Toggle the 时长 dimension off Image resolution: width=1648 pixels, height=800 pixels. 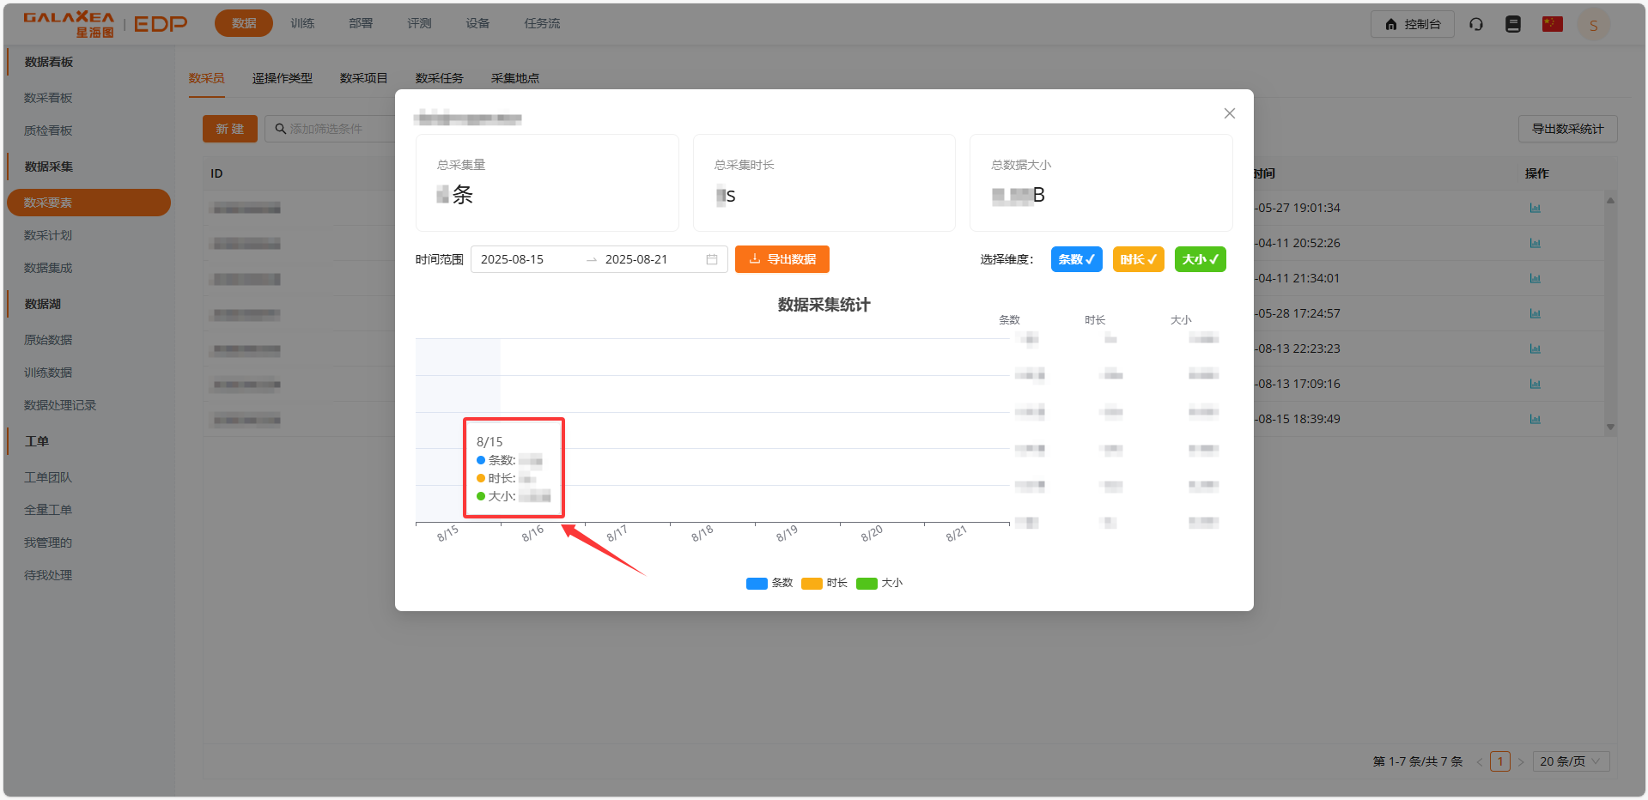[x=1138, y=258]
